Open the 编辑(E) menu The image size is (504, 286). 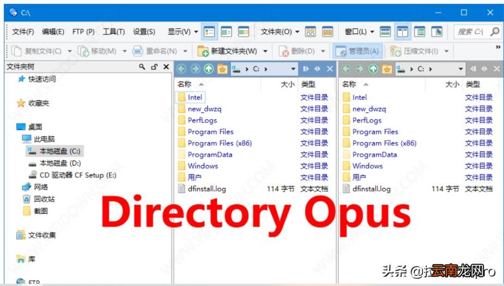click(53, 32)
